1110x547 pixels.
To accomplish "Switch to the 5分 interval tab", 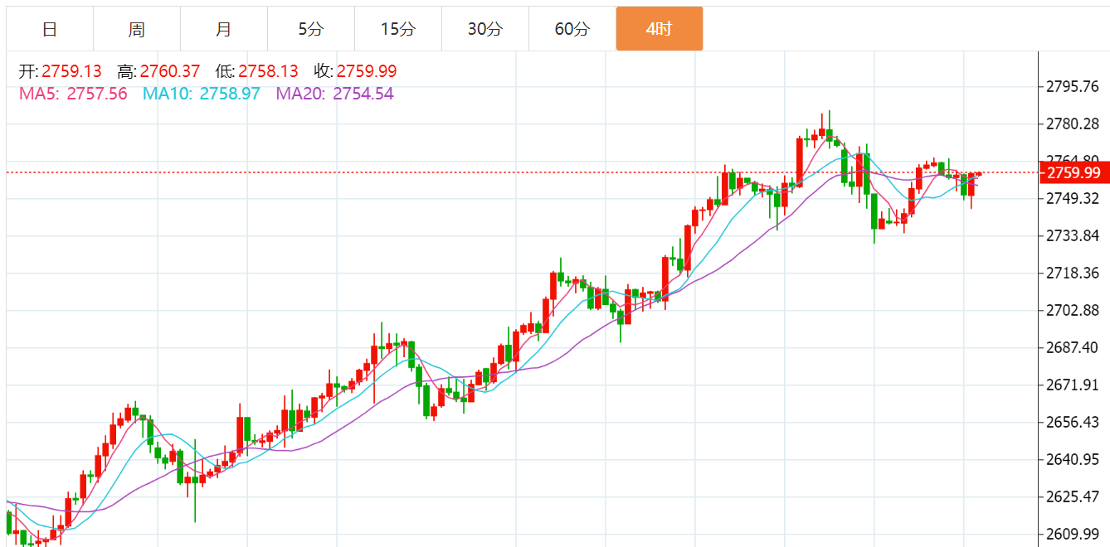I will coord(311,29).
